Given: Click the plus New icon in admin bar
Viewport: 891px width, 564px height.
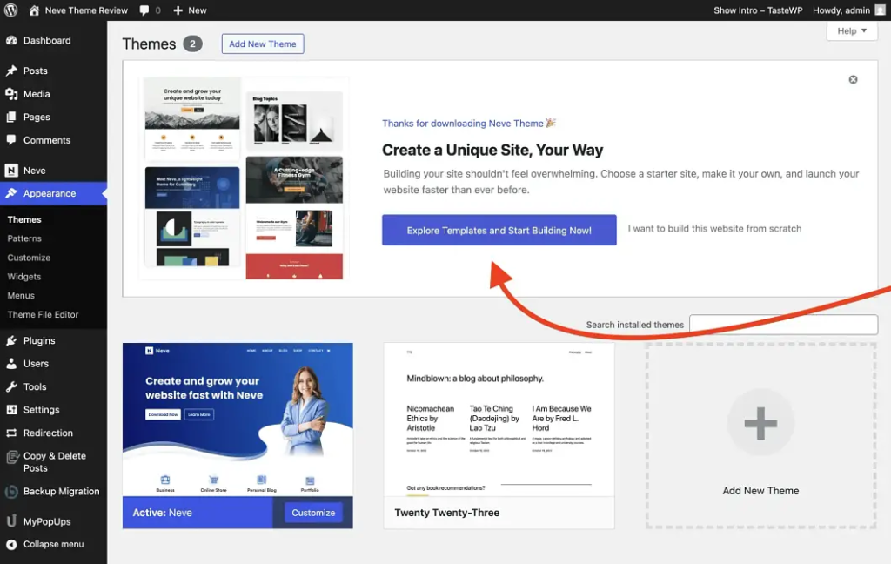Looking at the screenshot, I should (178, 10).
